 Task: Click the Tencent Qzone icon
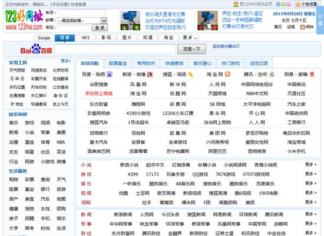click(x=272, y=74)
